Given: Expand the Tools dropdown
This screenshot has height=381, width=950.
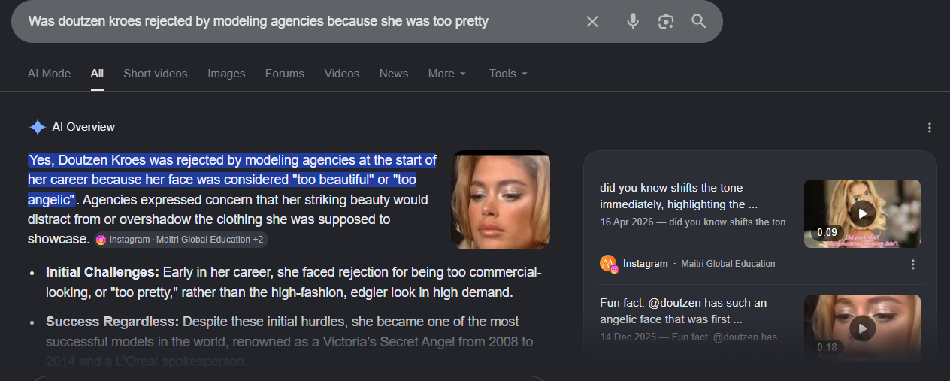Looking at the screenshot, I should tap(508, 74).
